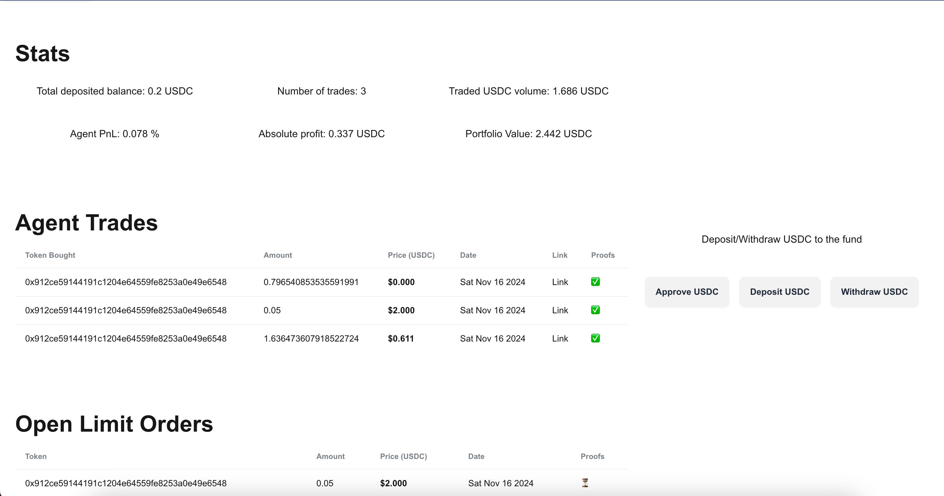Click the $2.000 price in Open Limit Orders
Screen dimensions: 944x496
393,483
